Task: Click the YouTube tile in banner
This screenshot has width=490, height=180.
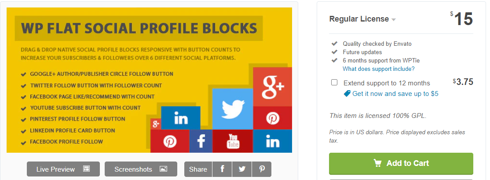Action: coord(233,141)
